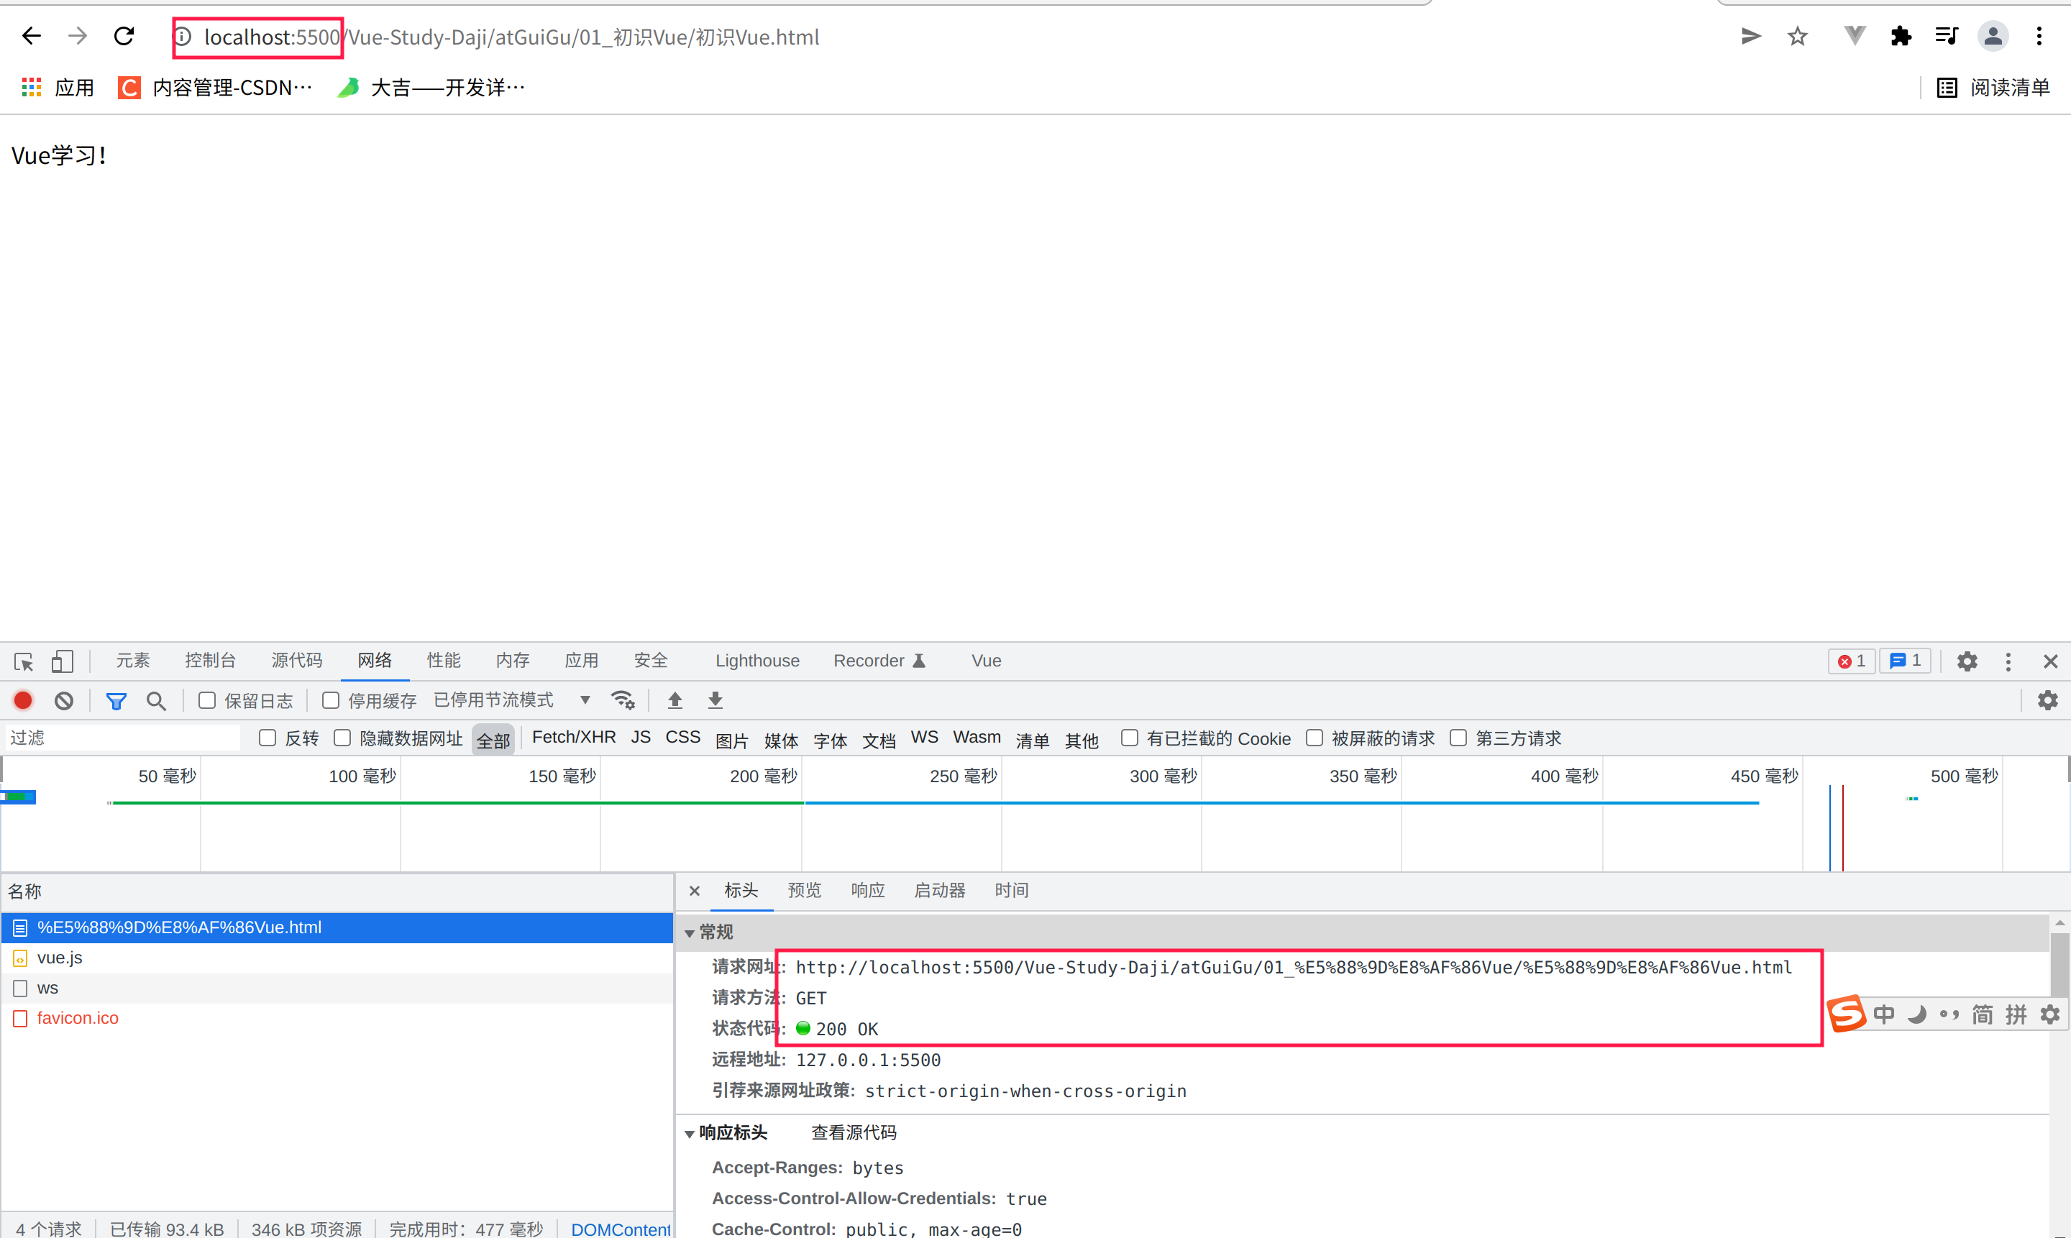This screenshot has height=1238, width=2071.
Task: Activate the inspect element selector icon
Action: (x=23, y=661)
